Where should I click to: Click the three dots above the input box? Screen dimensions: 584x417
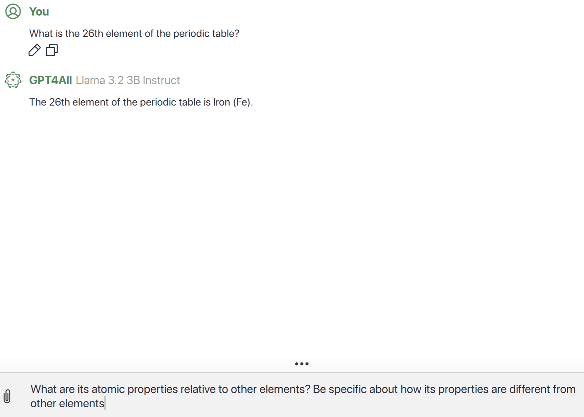302,364
